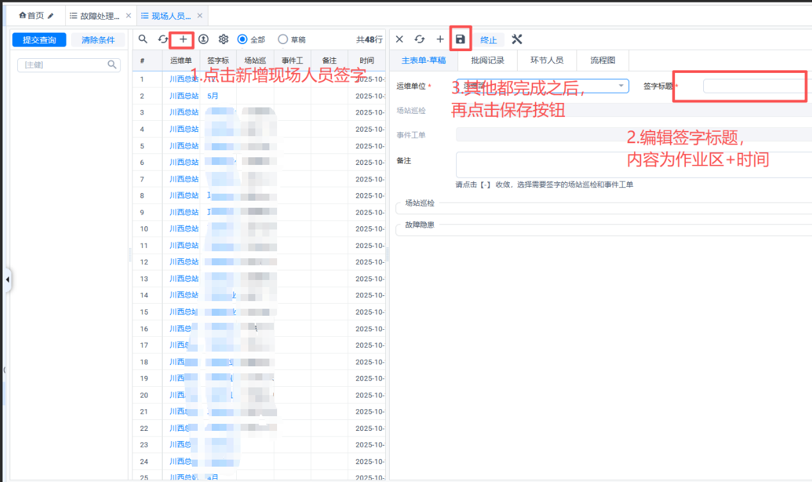Collapse the left sidebar with arrow handle
This screenshot has width=812, height=482.
point(7,280)
